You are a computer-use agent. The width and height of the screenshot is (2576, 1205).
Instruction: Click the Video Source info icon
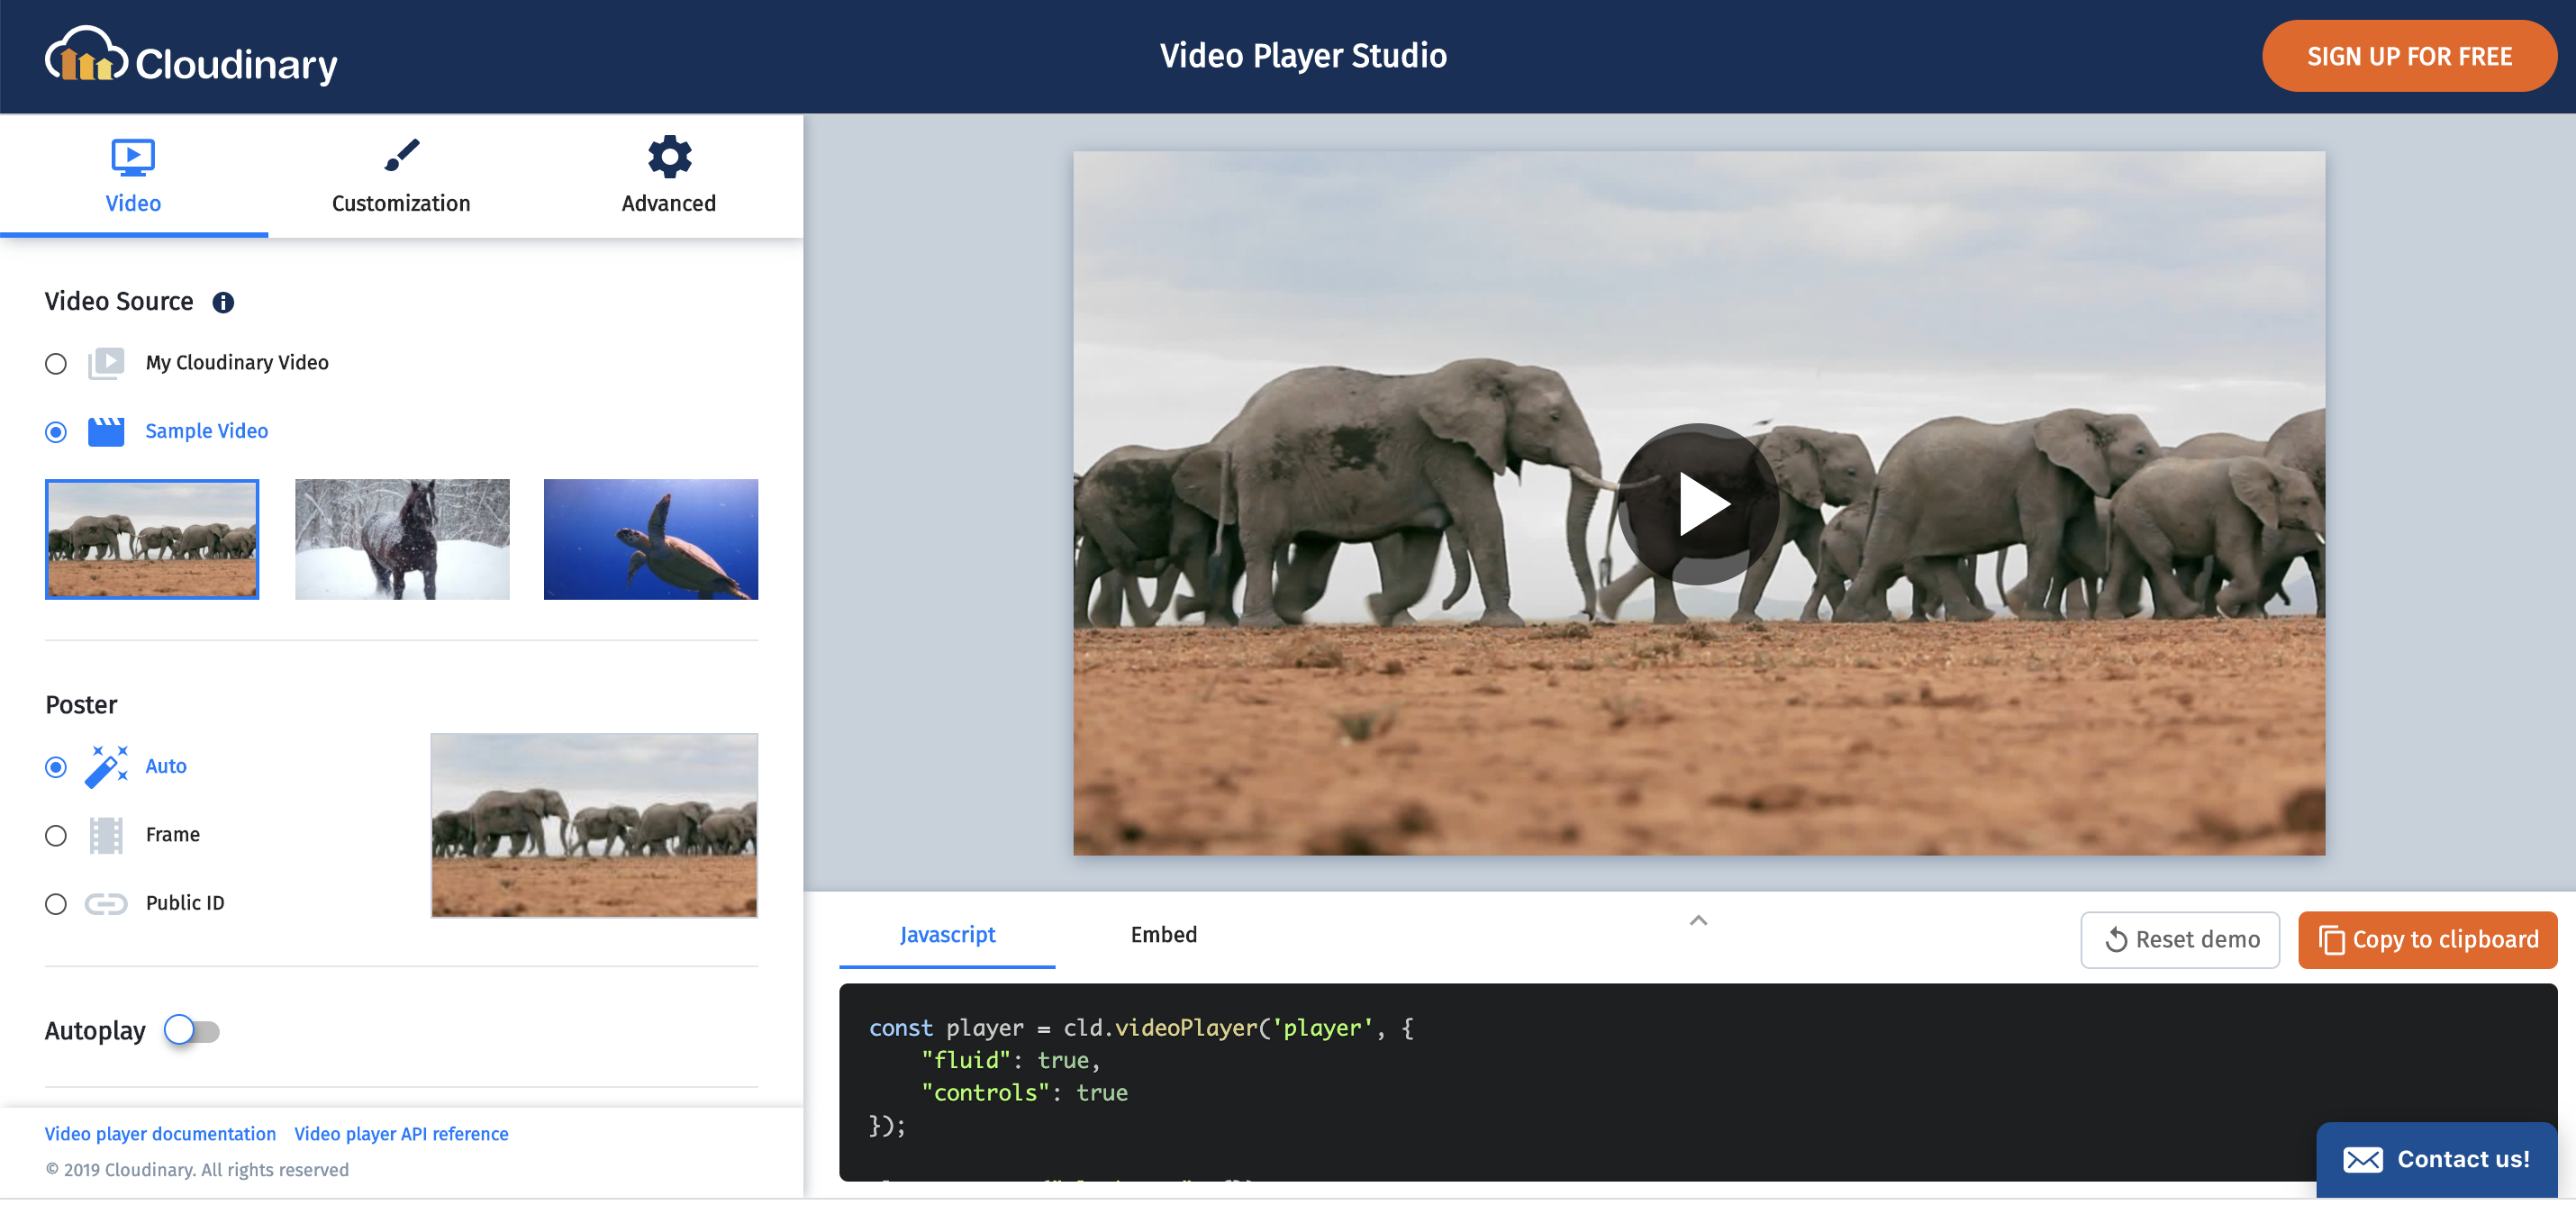click(x=224, y=302)
